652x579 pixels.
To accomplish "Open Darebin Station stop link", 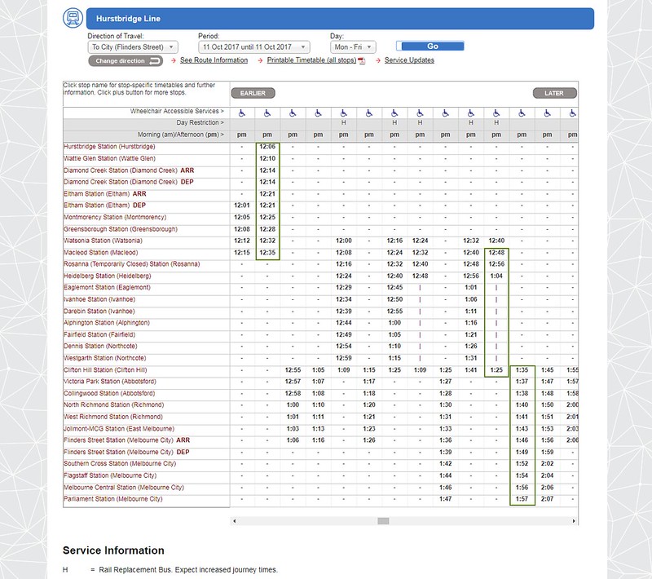I will tap(99, 312).
